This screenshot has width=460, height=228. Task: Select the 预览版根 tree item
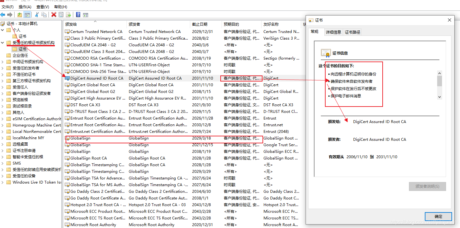click(20, 100)
